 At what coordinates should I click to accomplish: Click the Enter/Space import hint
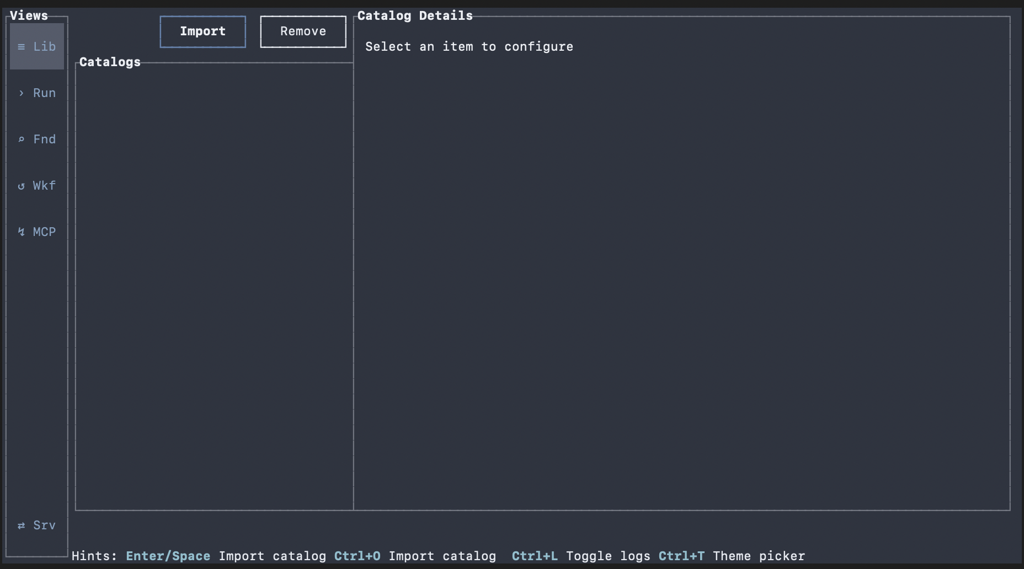tap(168, 556)
